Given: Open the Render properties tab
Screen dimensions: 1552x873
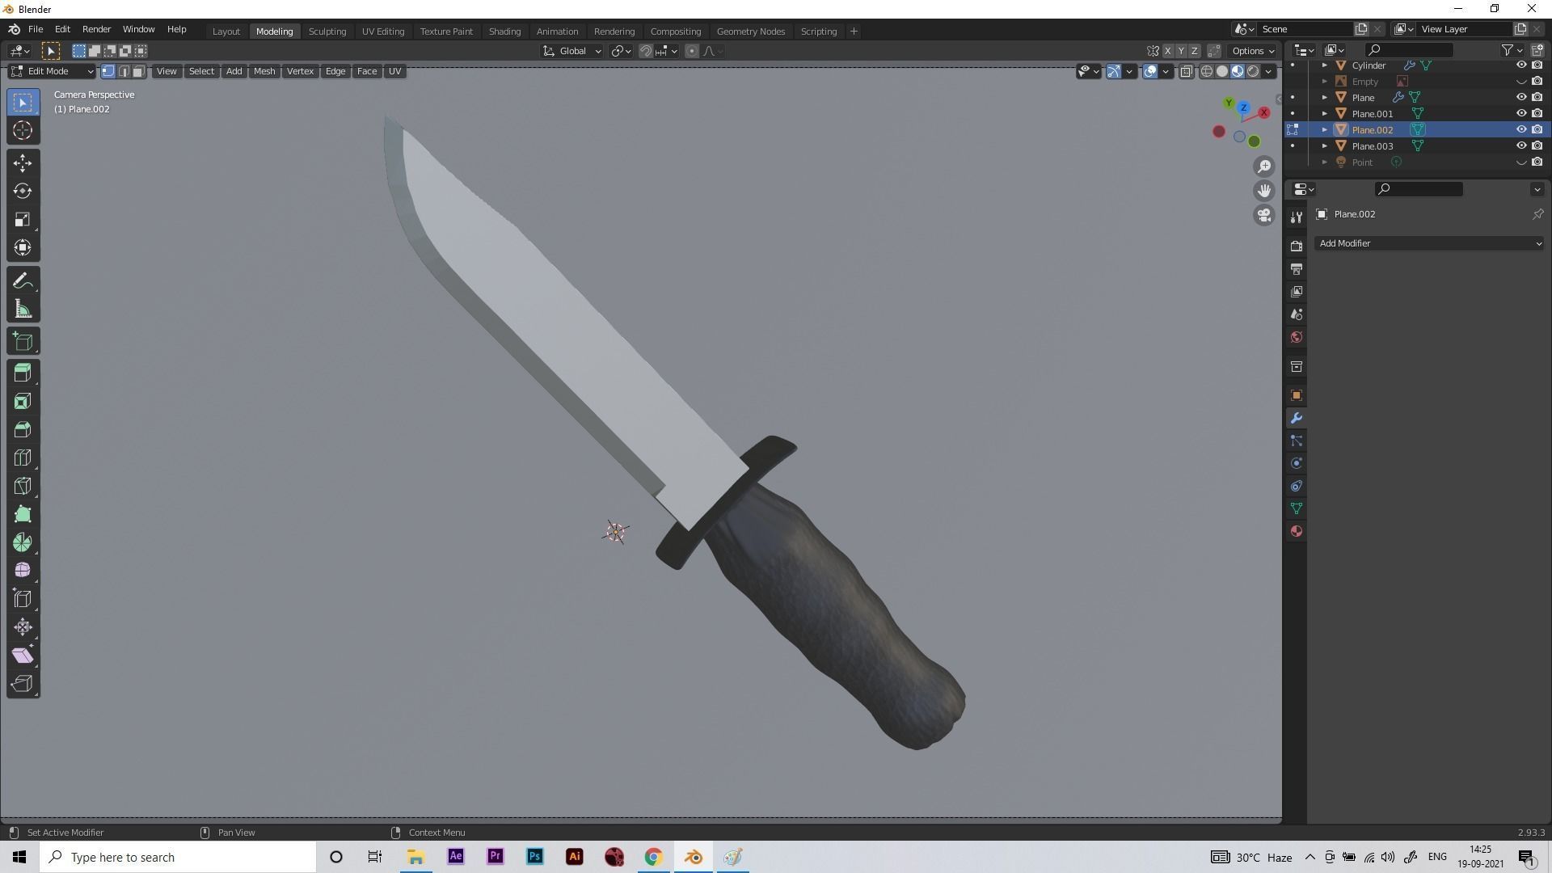Looking at the screenshot, I should coord(1297,246).
